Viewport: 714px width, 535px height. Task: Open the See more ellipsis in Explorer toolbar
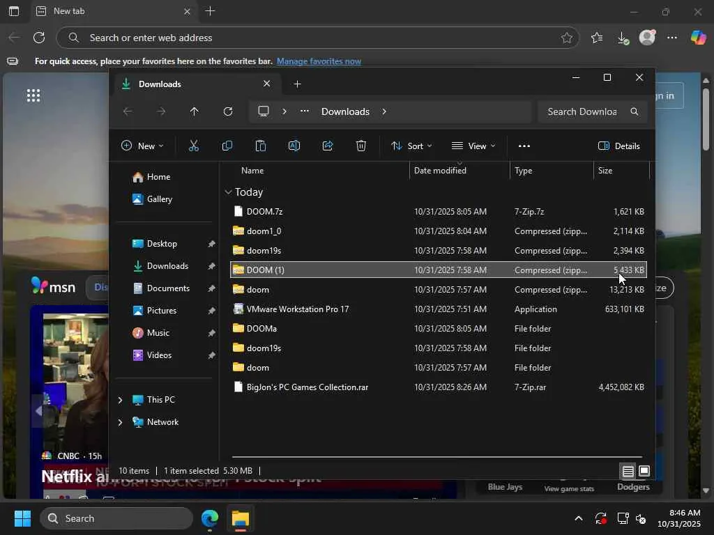(x=524, y=146)
